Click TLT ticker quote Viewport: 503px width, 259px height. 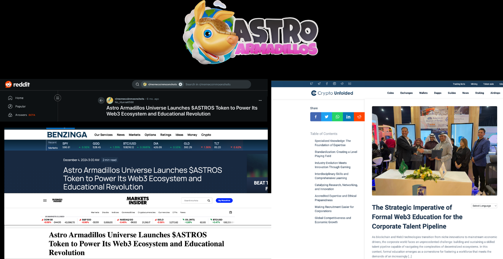click(228, 145)
